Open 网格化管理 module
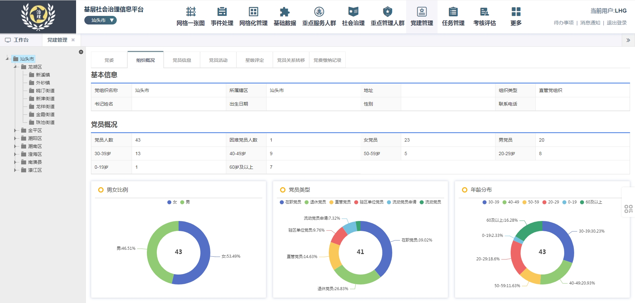 [x=253, y=17]
